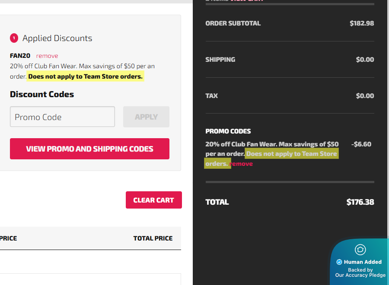Image resolution: width=389 pixels, height=285 pixels.
Task: Open the Our Accuracy Pledge text
Action: coord(360,275)
